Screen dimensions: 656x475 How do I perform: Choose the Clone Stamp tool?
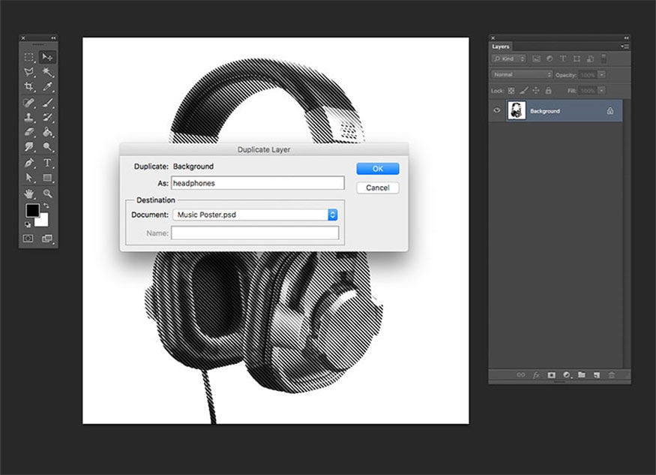(x=29, y=118)
